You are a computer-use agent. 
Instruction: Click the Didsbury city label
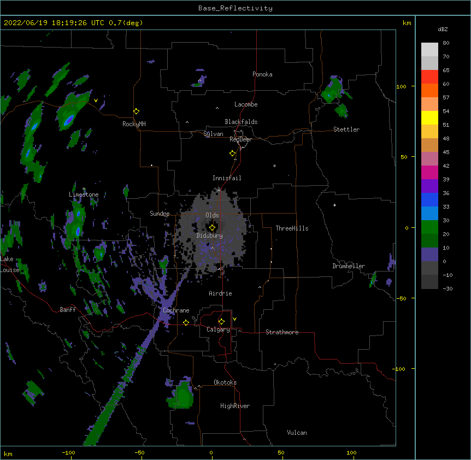point(210,235)
